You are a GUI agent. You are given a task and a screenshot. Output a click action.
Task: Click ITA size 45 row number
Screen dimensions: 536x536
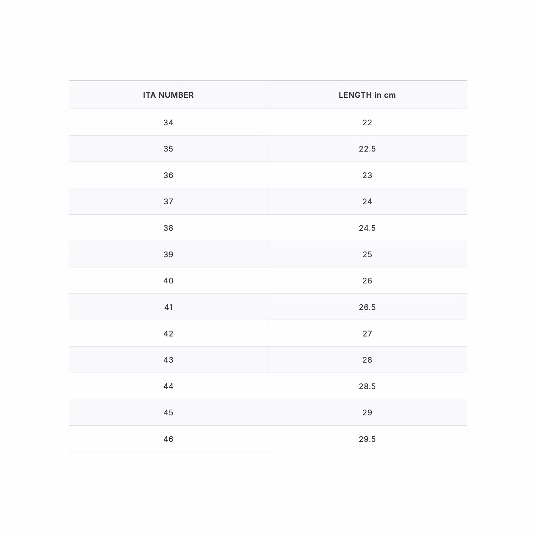tap(168, 412)
